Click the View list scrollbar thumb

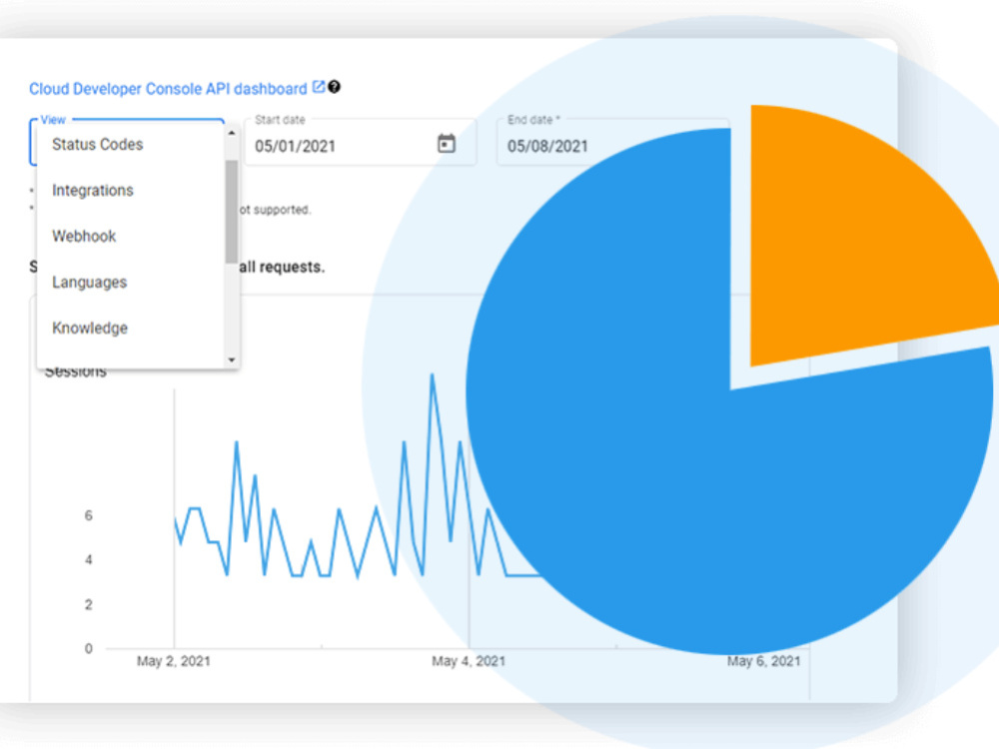(232, 212)
